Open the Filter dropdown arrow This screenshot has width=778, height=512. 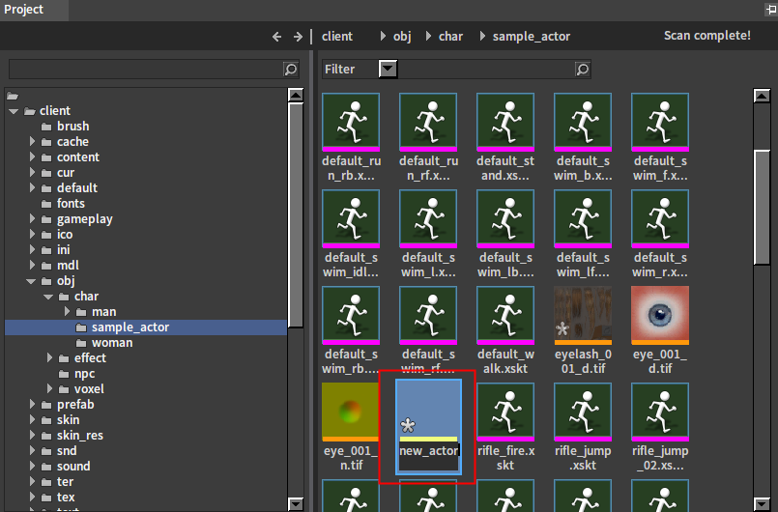click(388, 69)
